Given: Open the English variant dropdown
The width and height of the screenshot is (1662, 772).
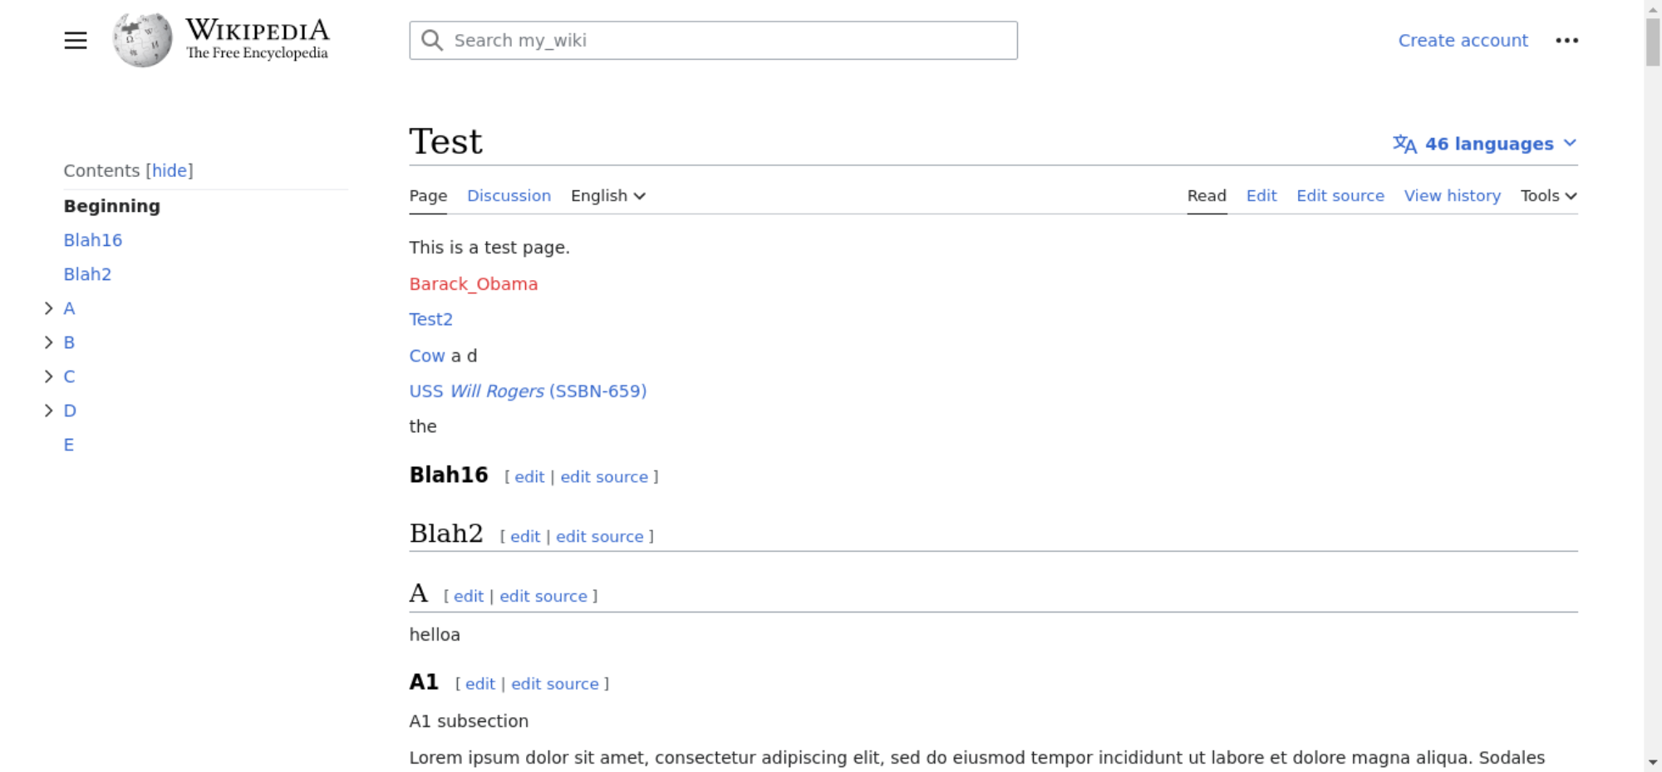Looking at the screenshot, I should tap(607, 196).
